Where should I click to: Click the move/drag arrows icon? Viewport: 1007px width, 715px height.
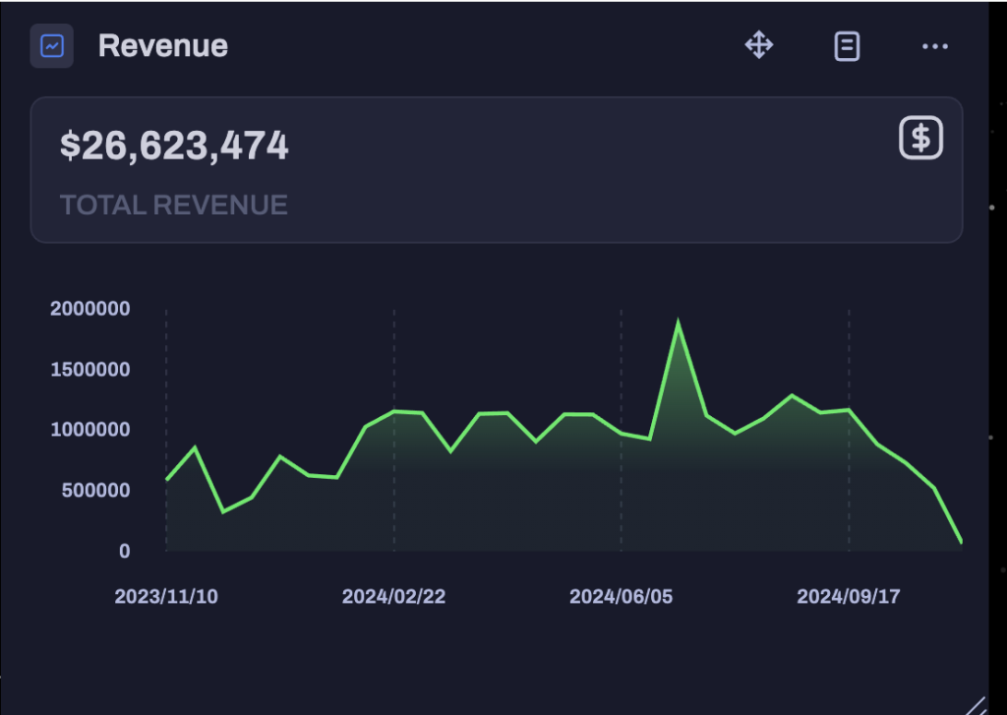[758, 45]
